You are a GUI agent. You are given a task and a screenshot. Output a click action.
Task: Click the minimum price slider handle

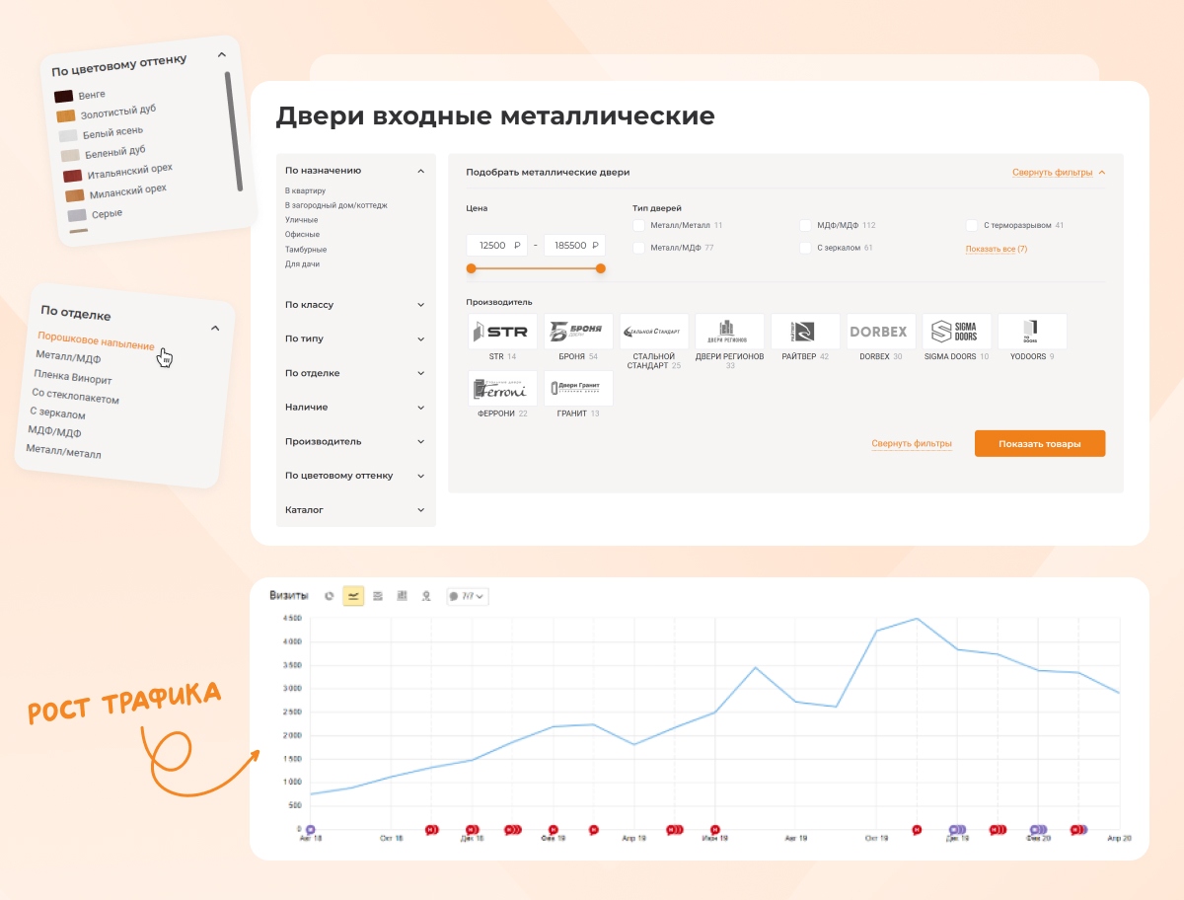point(471,268)
